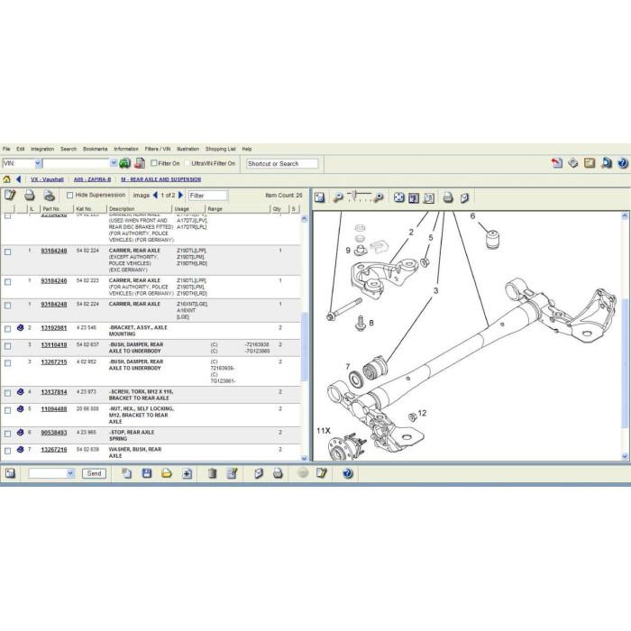Viewport: 631px width, 631px height.
Task: Click the zoom out magnifier on illustration toolbar
Action: (x=338, y=197)
